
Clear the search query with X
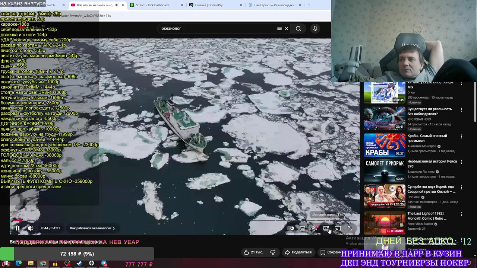pos(286,28)
